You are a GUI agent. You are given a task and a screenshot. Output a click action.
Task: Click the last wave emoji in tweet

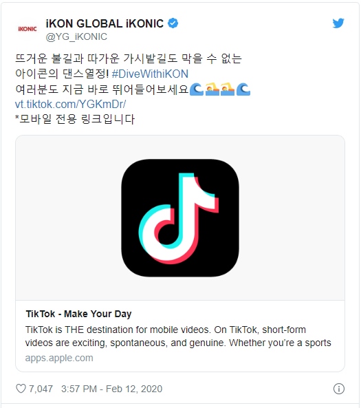pyautogui.click(x=243, y=89)
